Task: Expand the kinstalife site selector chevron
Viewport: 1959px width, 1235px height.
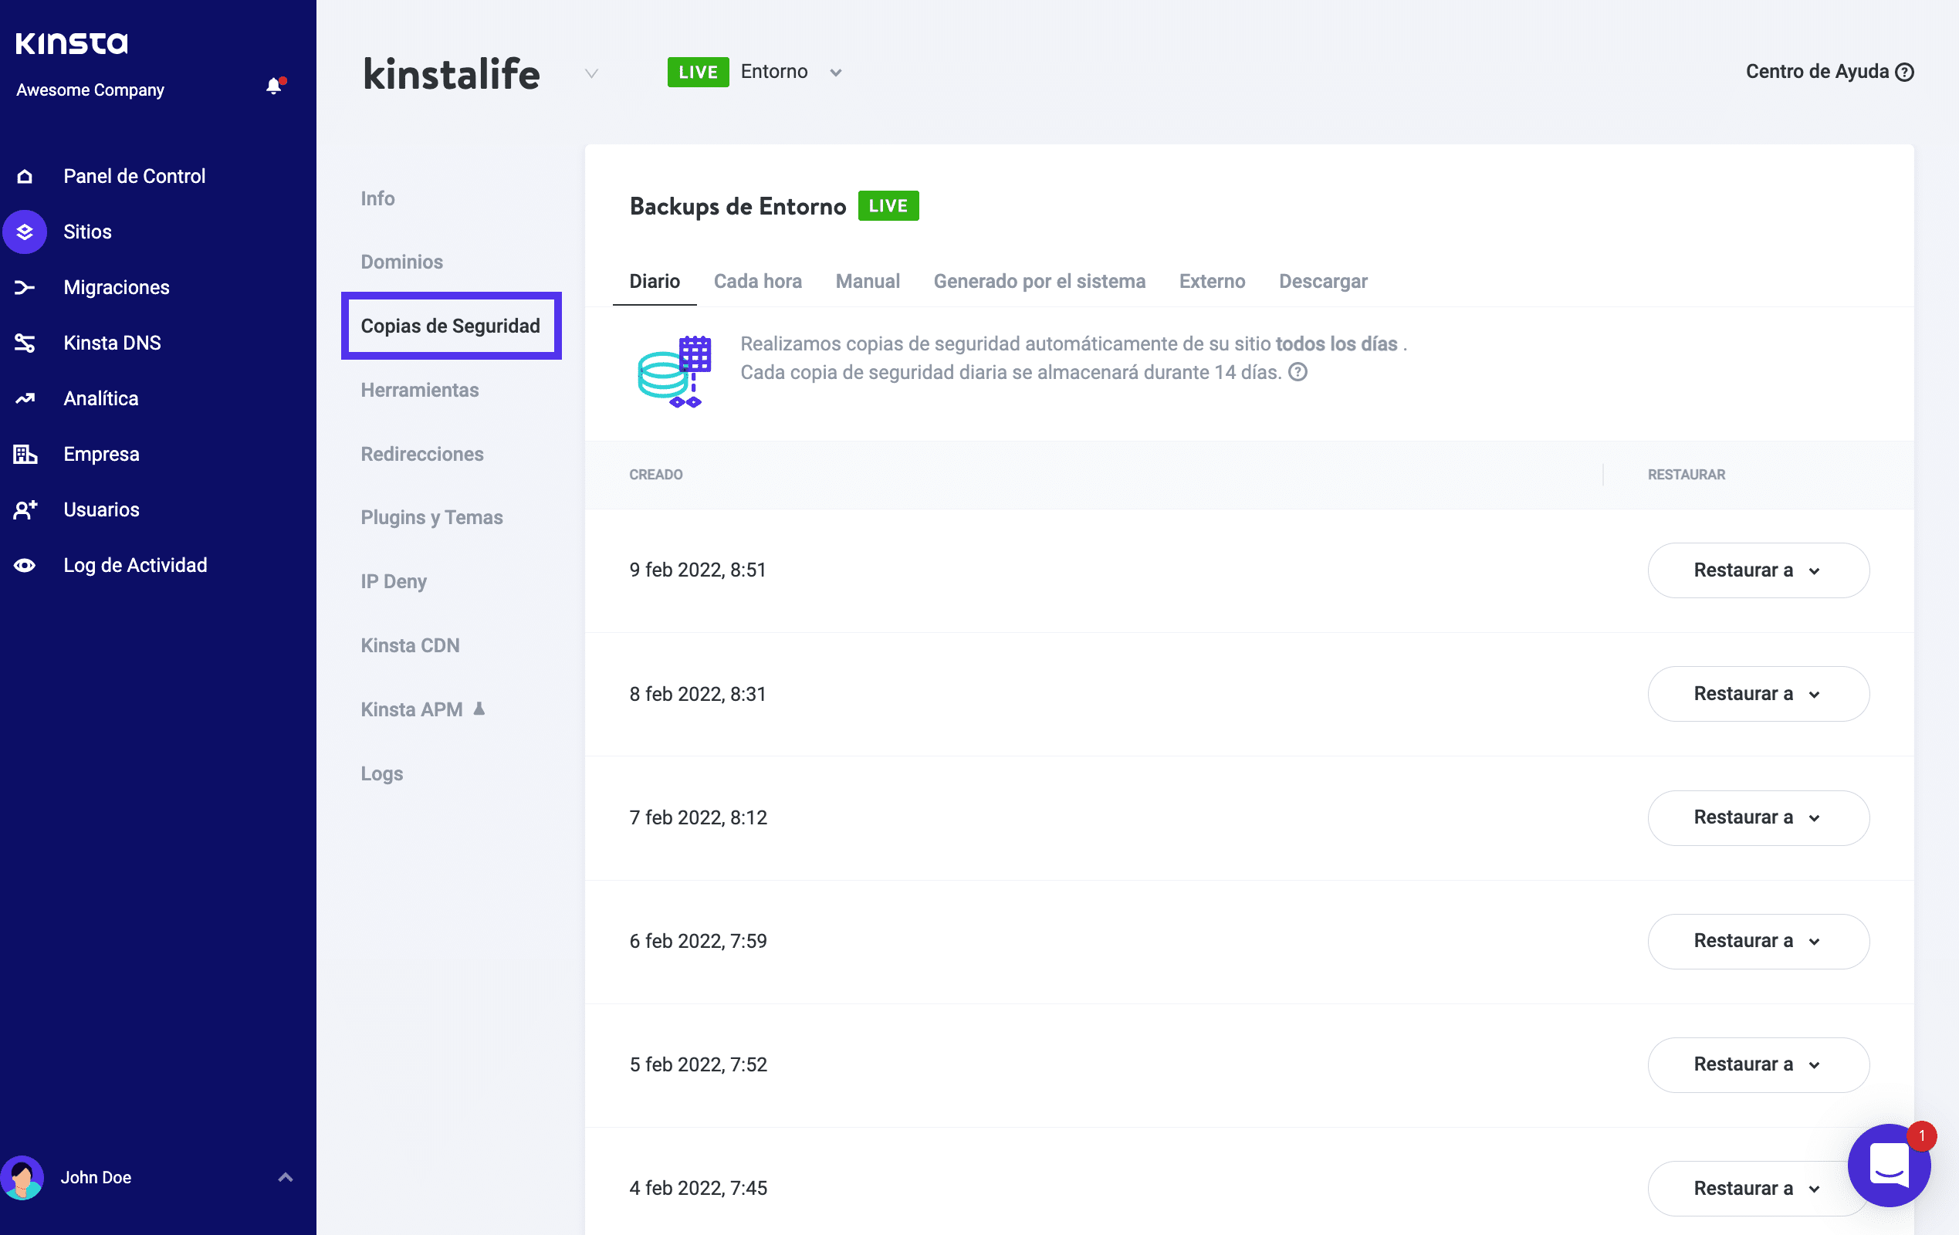Action: (591, 73)
